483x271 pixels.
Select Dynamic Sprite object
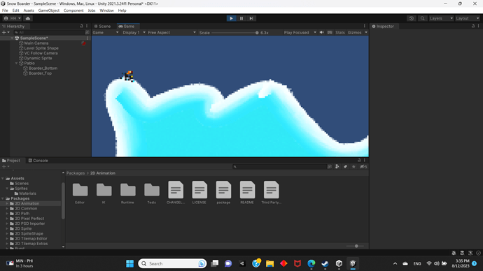click(x=38, y=58)
